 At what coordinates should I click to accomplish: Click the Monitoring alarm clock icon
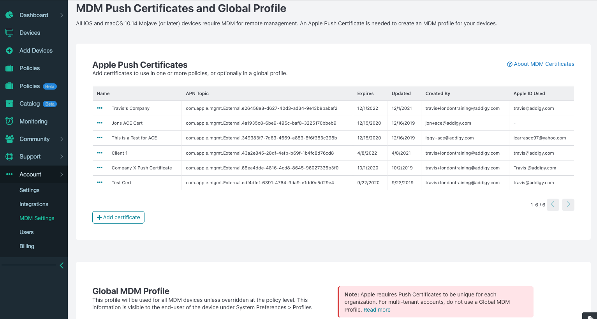click(9, 121)
